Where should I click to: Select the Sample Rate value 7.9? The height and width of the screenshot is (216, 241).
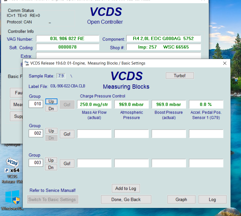61,76
